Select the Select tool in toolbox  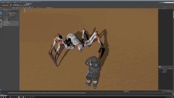(x=1, y=8)
